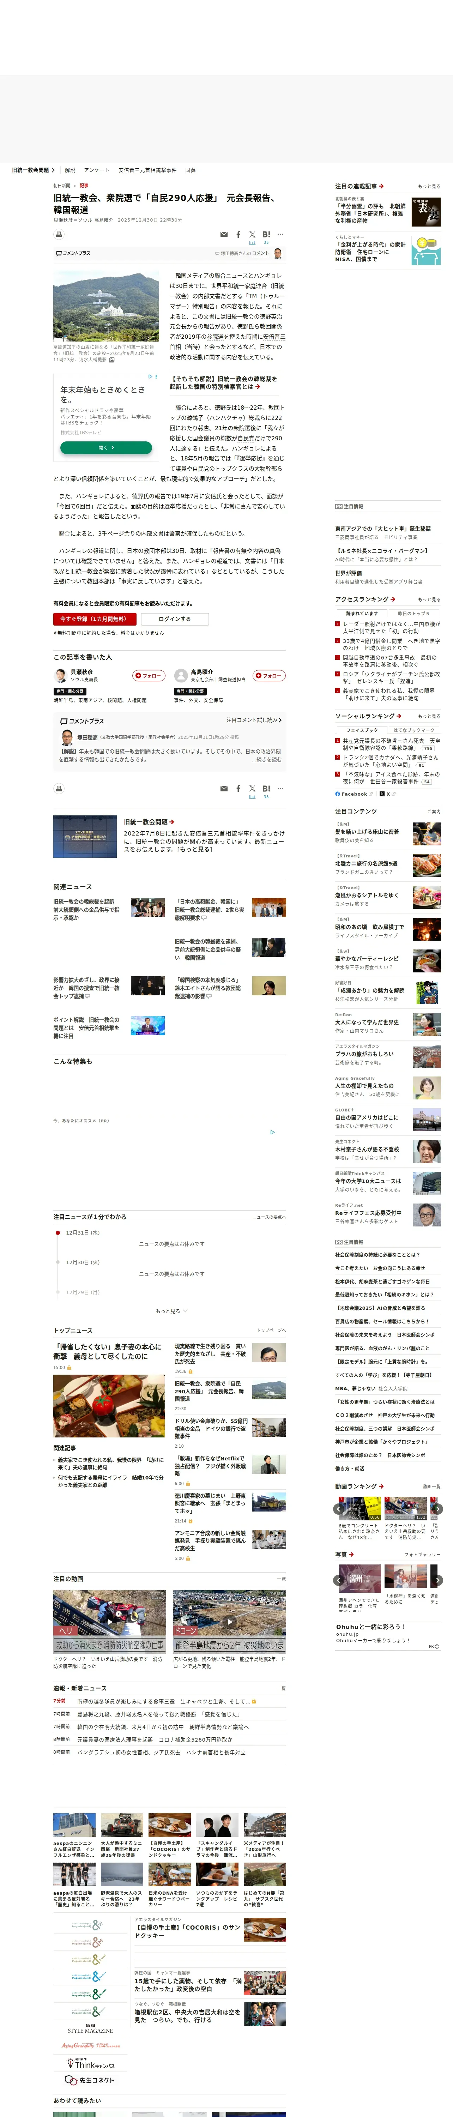Share article on X from top toolbar
453x2117 pixels.
(x=252, y=235)
